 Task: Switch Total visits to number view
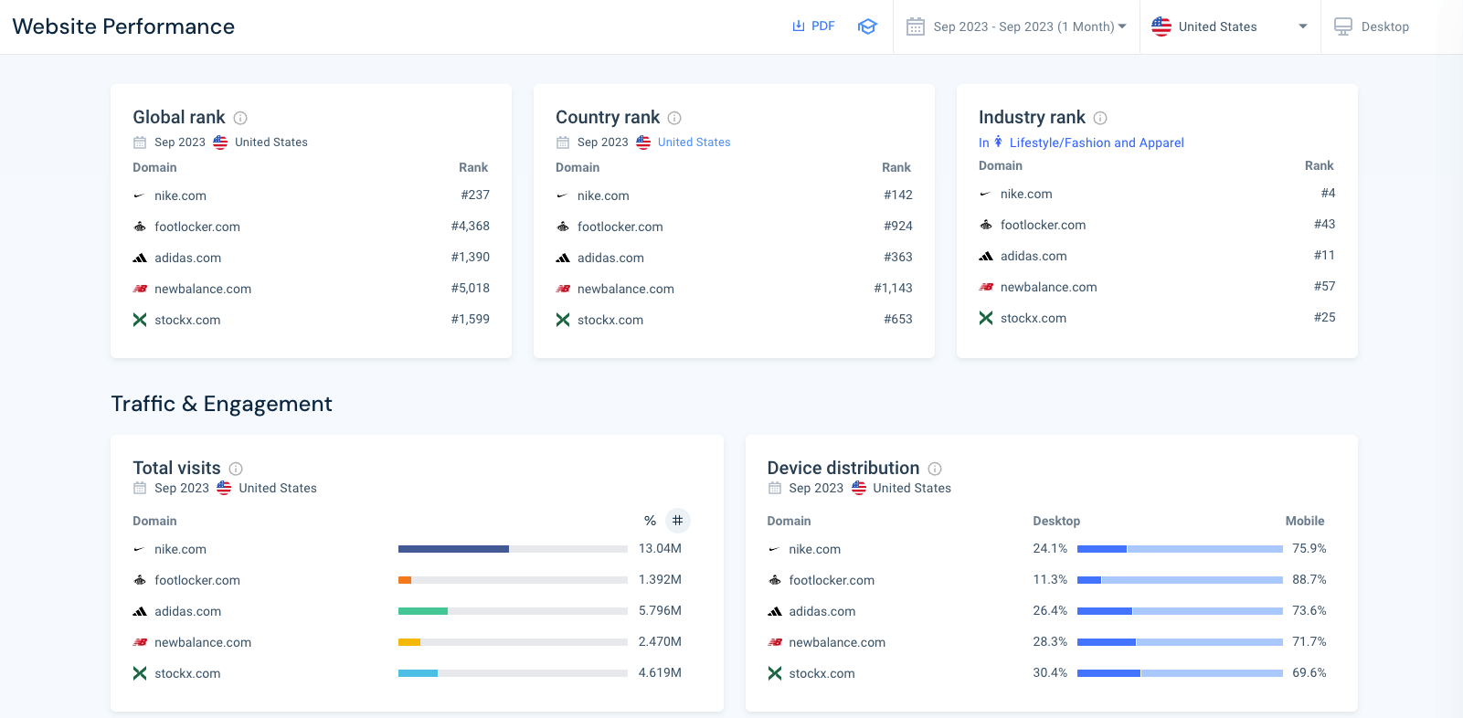677,521
